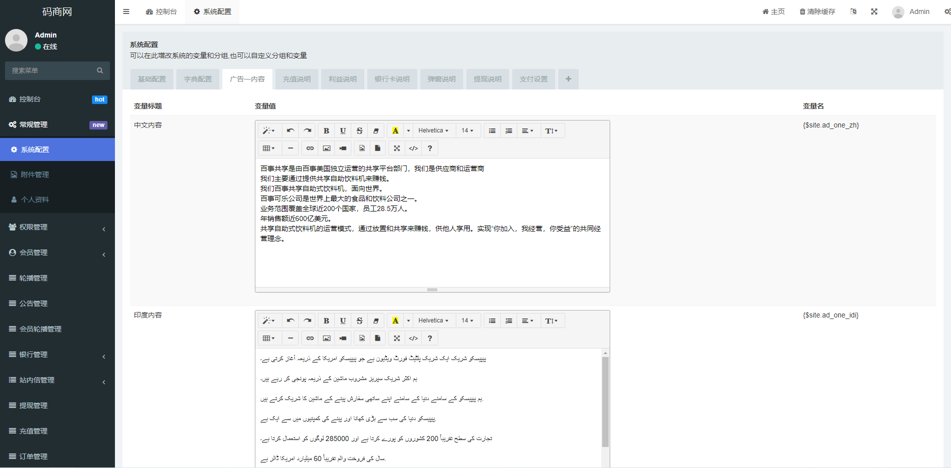Click the 搜索菜单 search field
Screen dimensions: 951x468
[52, 70]
